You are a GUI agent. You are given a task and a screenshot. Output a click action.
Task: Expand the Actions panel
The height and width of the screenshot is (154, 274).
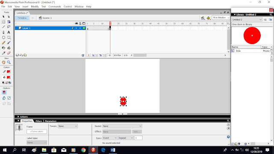click(18, 117)
